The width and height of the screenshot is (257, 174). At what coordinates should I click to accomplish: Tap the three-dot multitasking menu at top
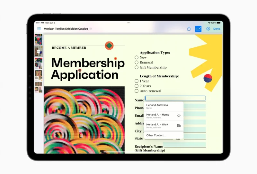tap(128, 23)
